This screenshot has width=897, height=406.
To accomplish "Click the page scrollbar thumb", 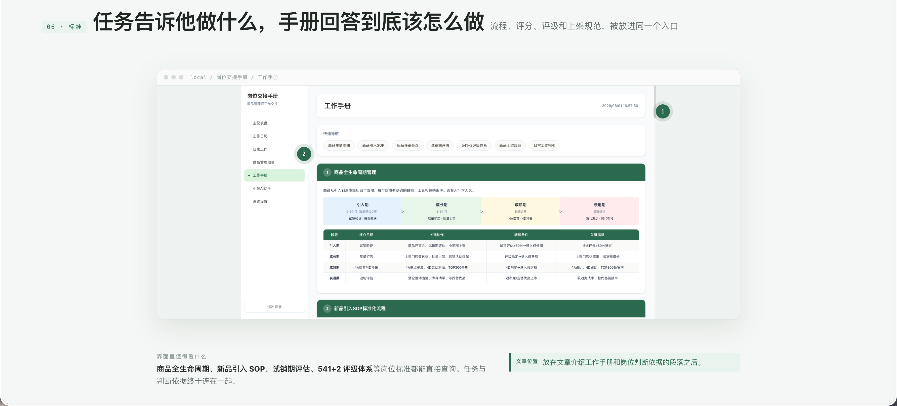I will (655, 102).
